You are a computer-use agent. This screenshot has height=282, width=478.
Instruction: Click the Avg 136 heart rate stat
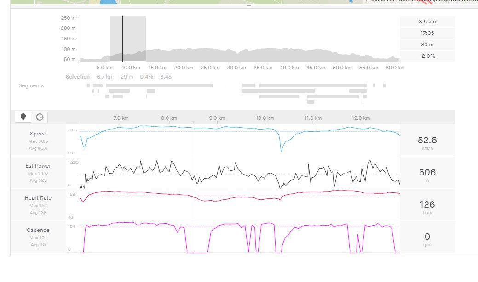38,213
